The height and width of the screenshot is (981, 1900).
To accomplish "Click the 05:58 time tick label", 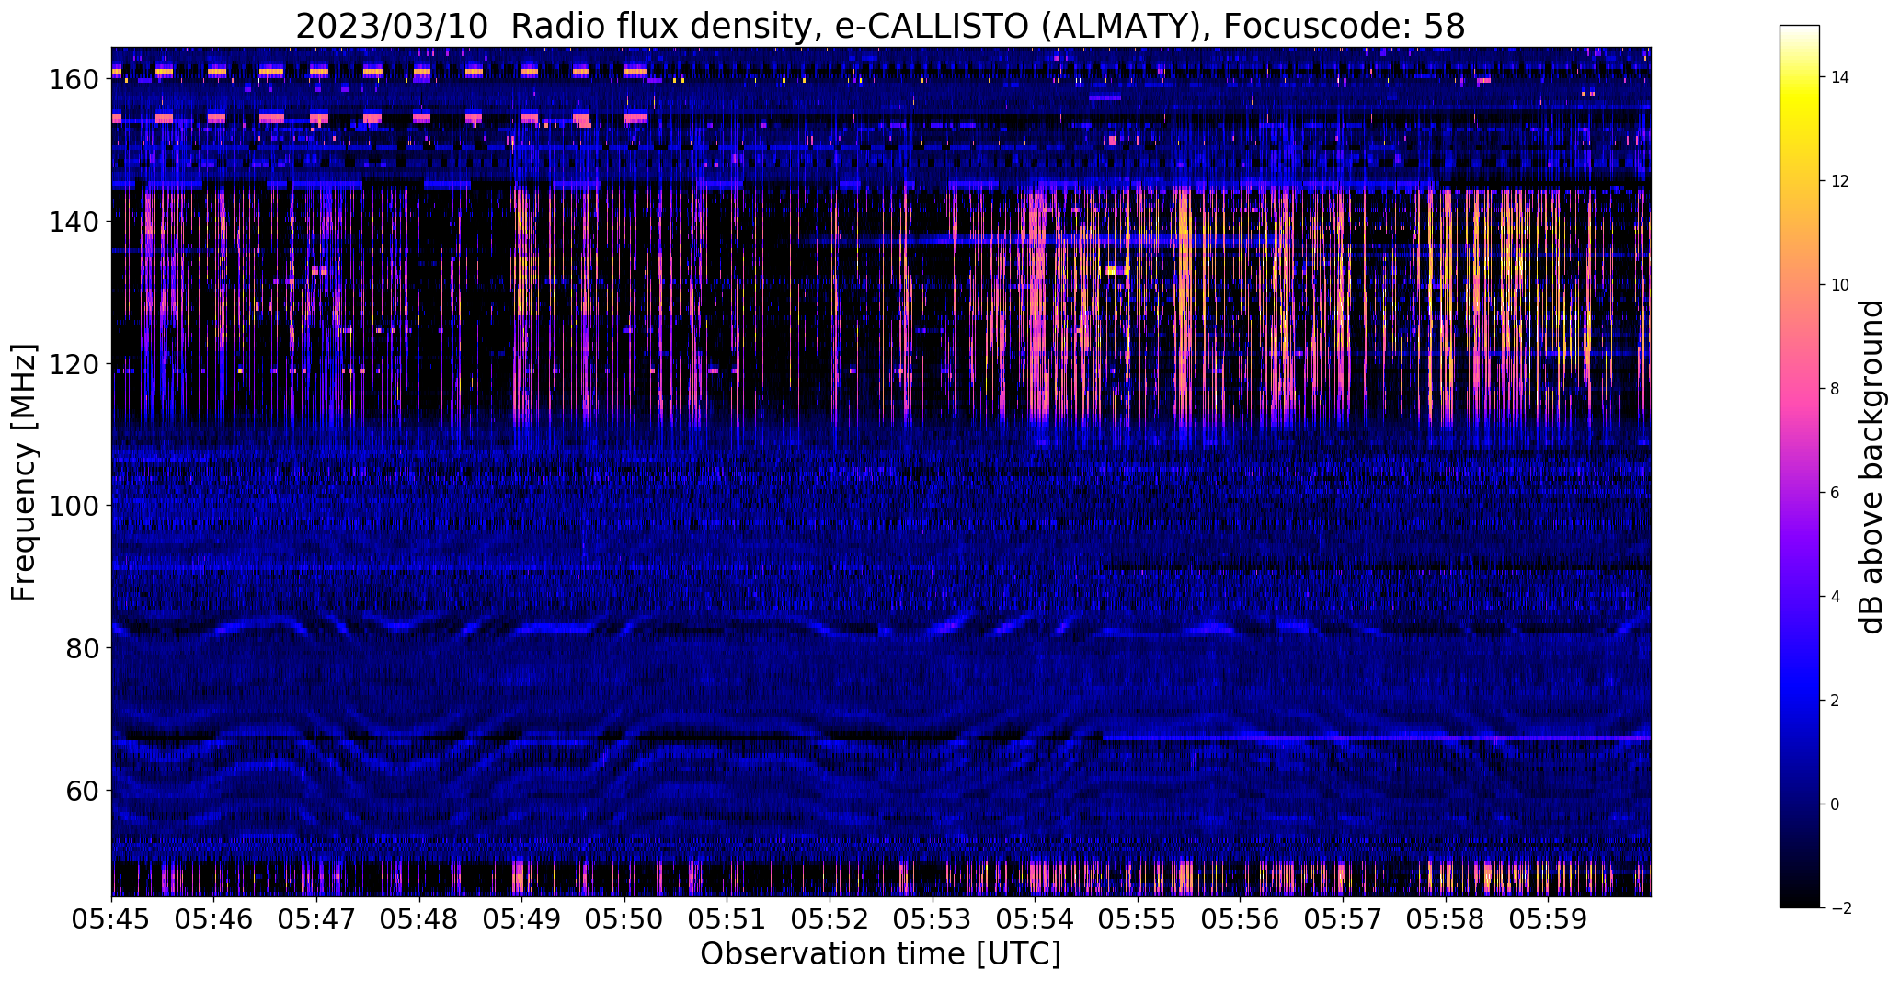I will click(1446, 918).
